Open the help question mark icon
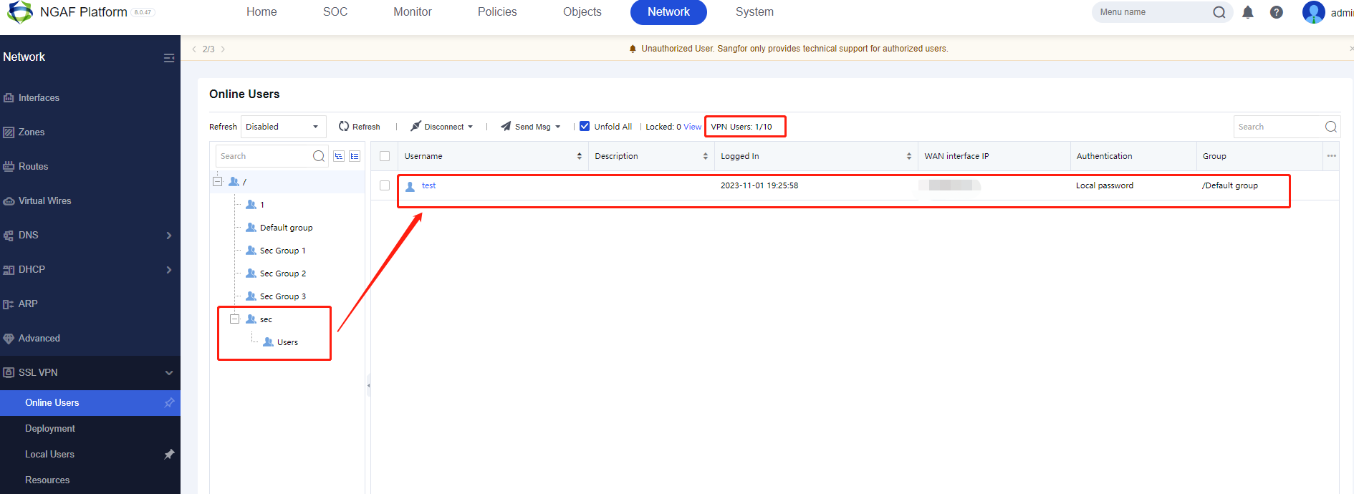This screenshot has height=494, width=1354. pyautogui.click(x=1276, y=12)
